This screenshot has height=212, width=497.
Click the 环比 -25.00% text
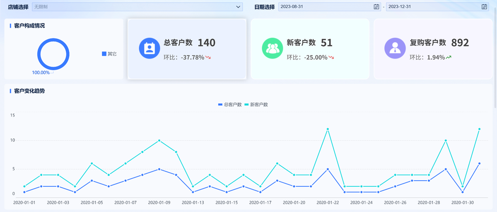click(x=307, y=57)
